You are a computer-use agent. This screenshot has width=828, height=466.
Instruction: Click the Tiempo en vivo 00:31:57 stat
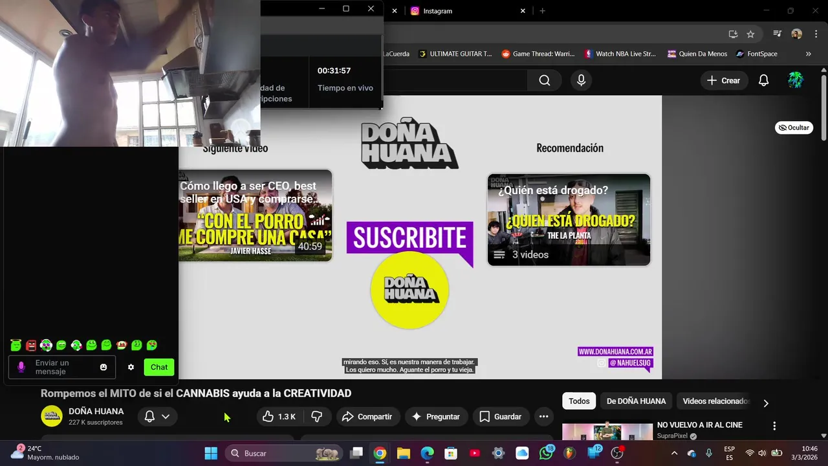point(345,79)
